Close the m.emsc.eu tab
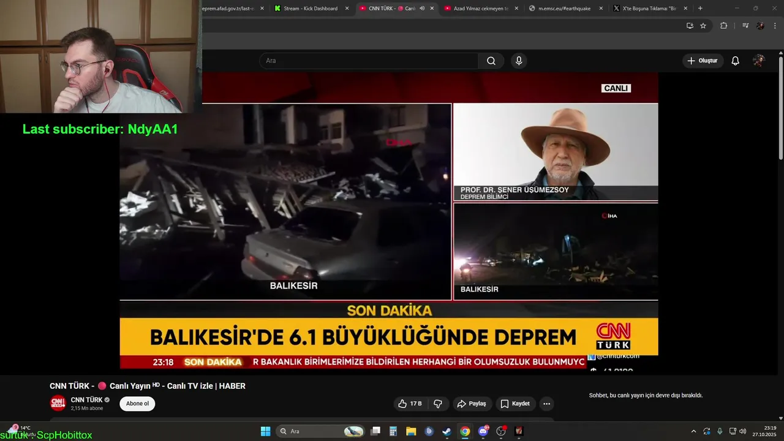 [x=600, y=9]
